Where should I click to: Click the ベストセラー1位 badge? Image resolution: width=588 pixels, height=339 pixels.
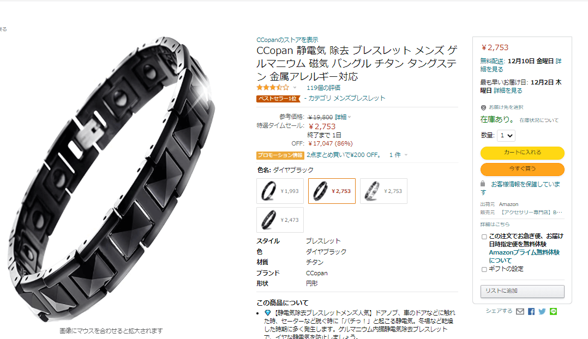(278, 99)
